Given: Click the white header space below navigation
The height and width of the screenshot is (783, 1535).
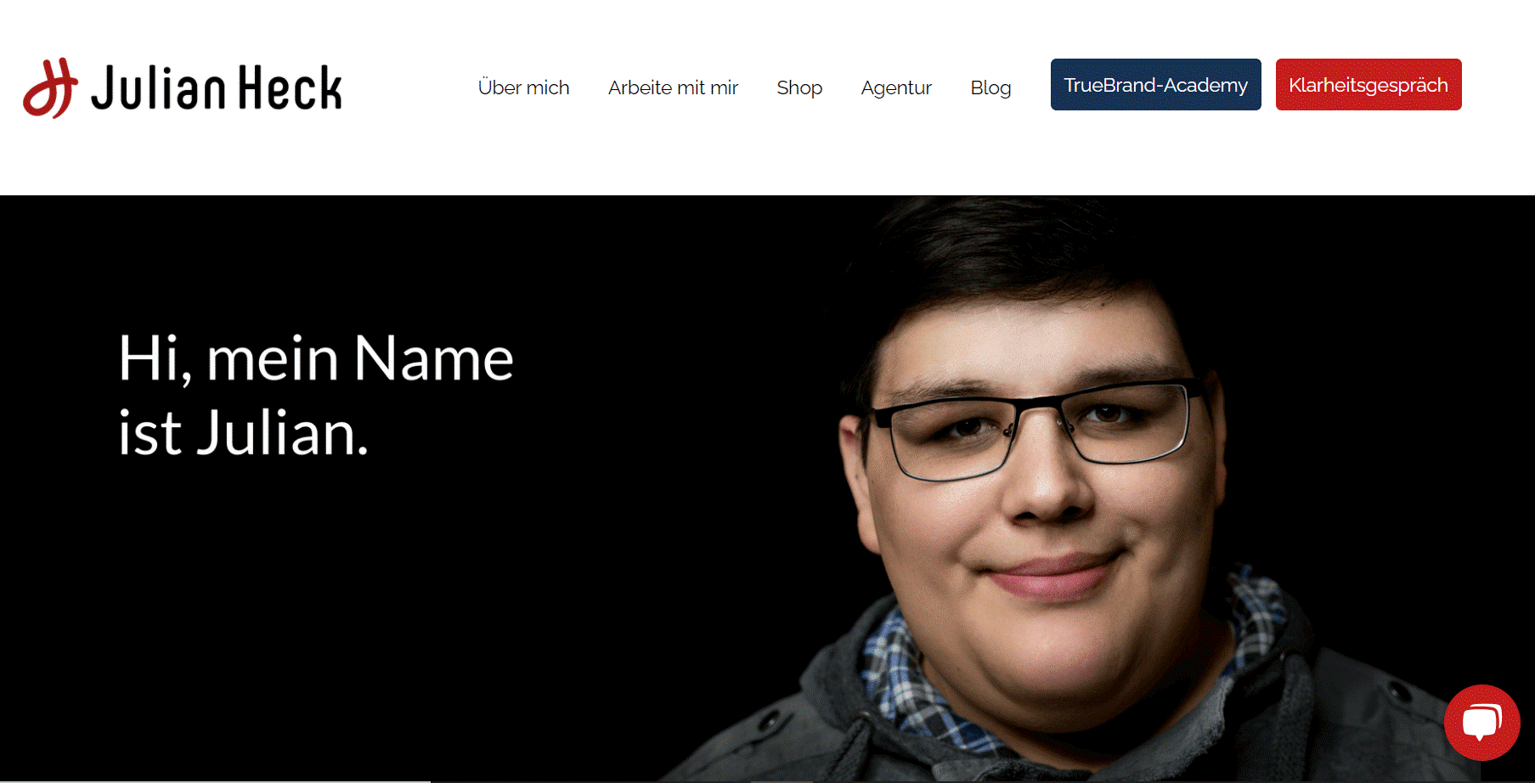Looking at the screenshot, I should (x=765, y=161).
